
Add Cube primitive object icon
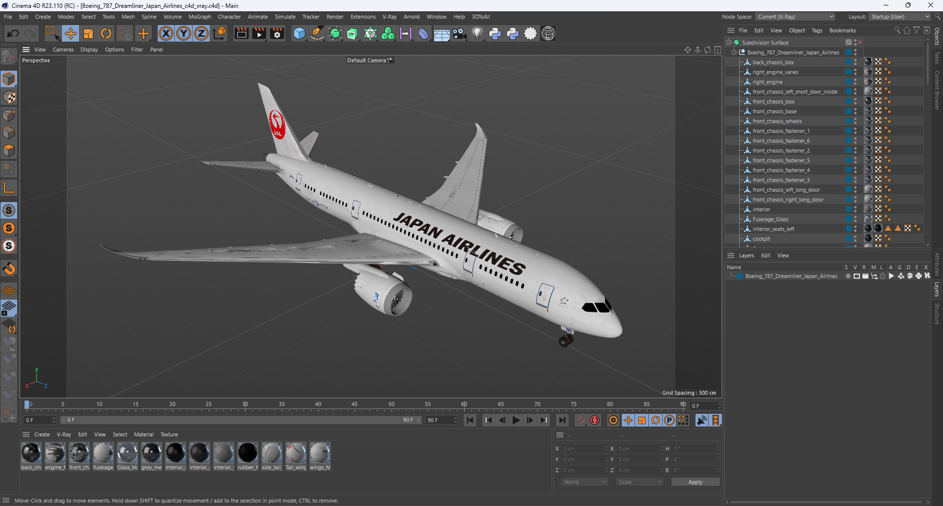coord(299,33)
